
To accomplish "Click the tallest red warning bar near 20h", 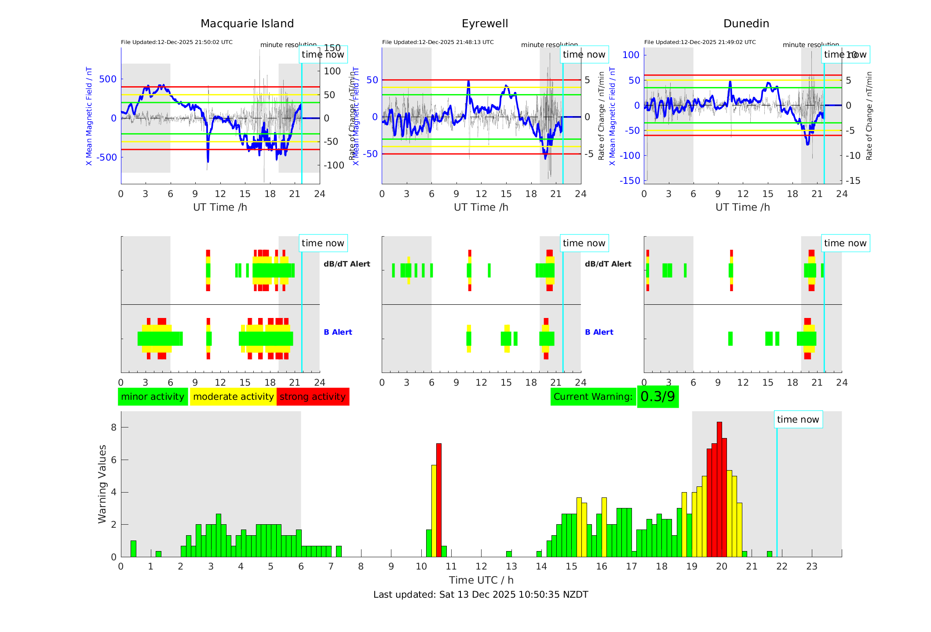I will tap(719, 488).
